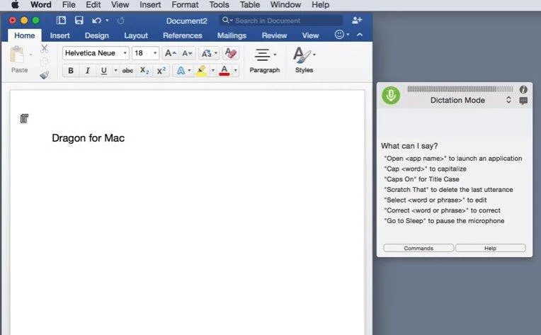Image resolution: width=541 pixels, height=335 pixels.
Task: Open the Tools menu
Action: tap(219, 5)
